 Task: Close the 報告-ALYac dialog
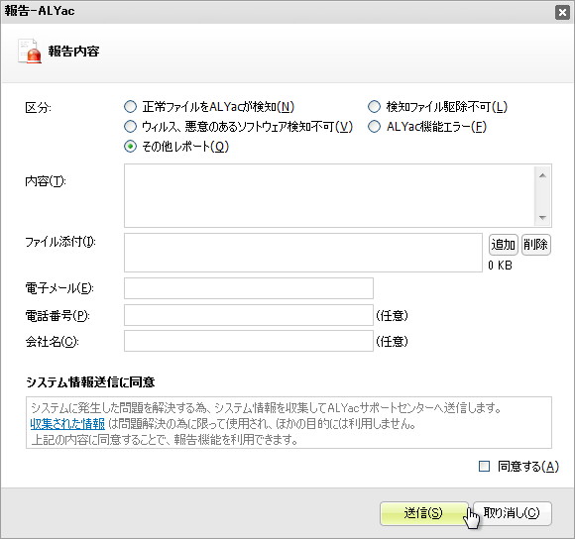tap(562, 13)
